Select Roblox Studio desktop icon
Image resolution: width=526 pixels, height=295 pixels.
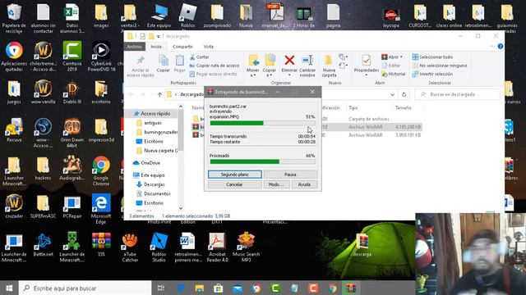[x=159, y=247]
